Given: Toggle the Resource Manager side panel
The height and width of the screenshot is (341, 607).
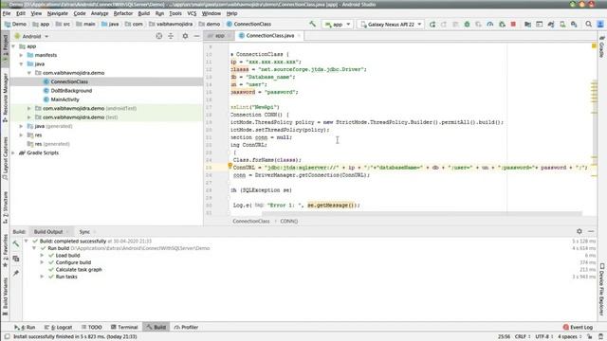Looking at the screenshot, I should [5, 97].
